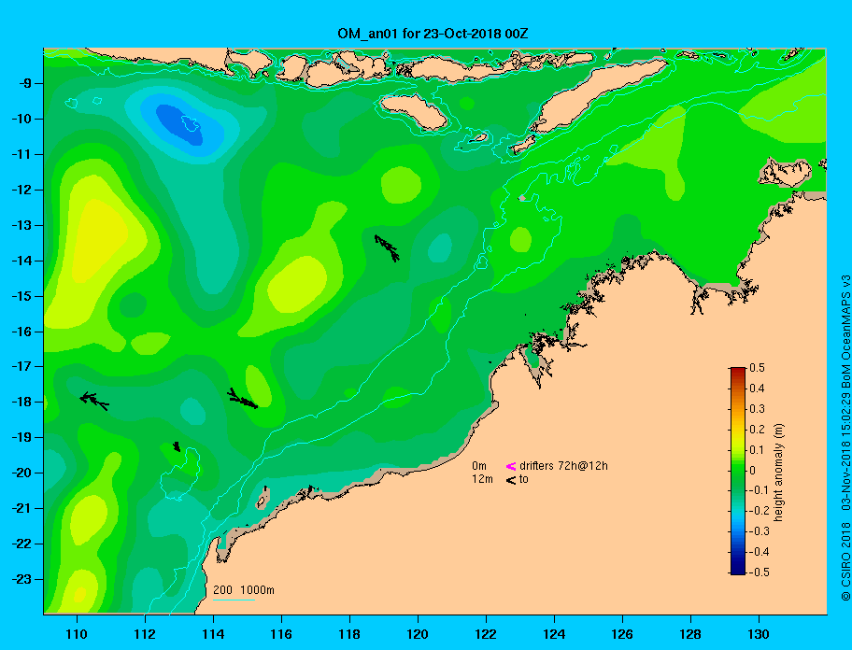Click the '200 1000m' isobath legend label
Viewport: 852px width, 650px height.
click(244, 589)
